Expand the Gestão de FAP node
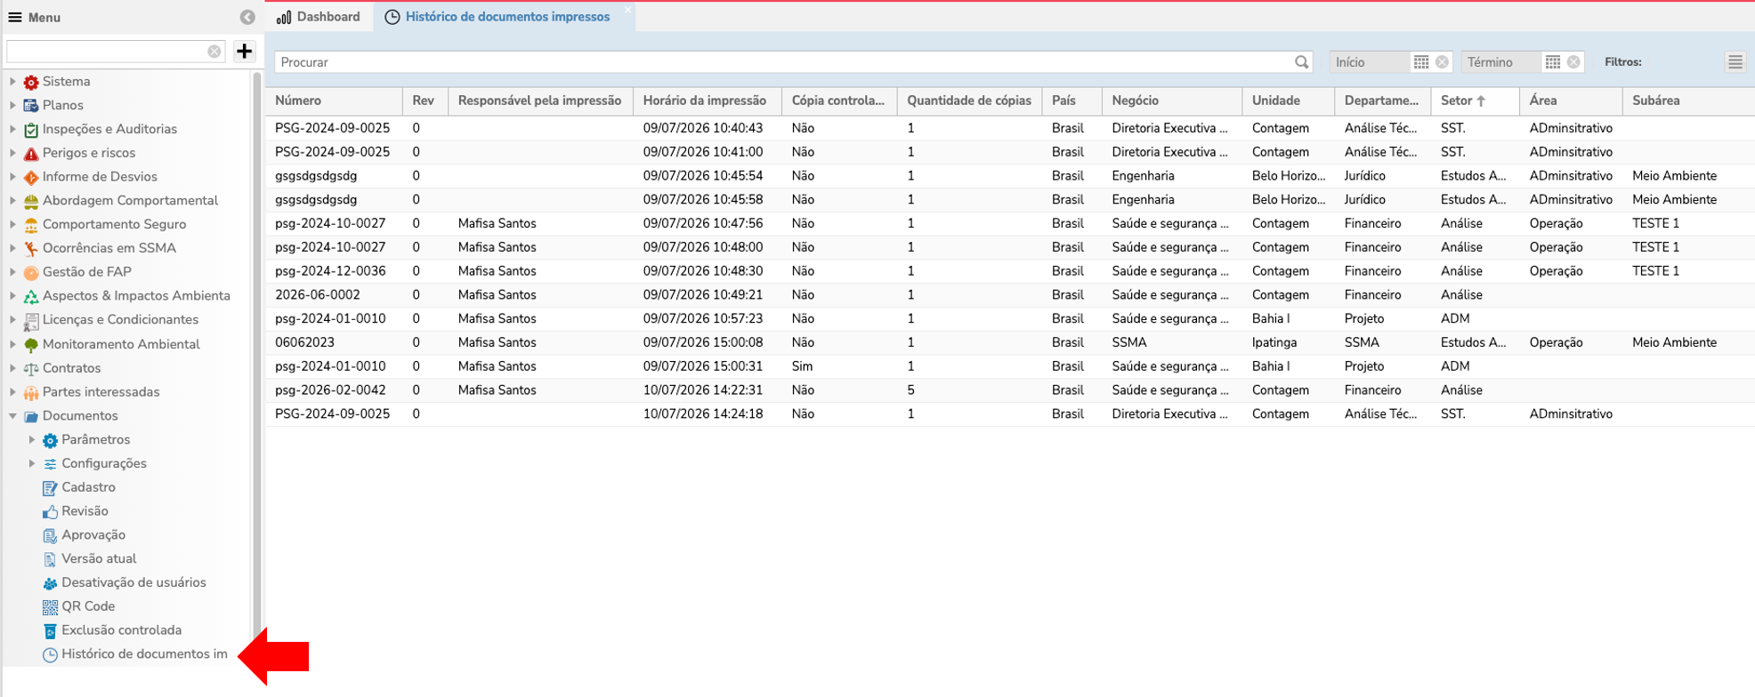 [12, 272]
